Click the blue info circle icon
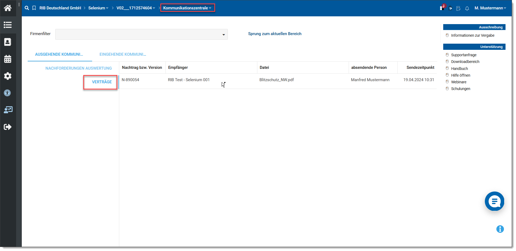The width and height of the screenshot is (516, 251). point(500,229)
